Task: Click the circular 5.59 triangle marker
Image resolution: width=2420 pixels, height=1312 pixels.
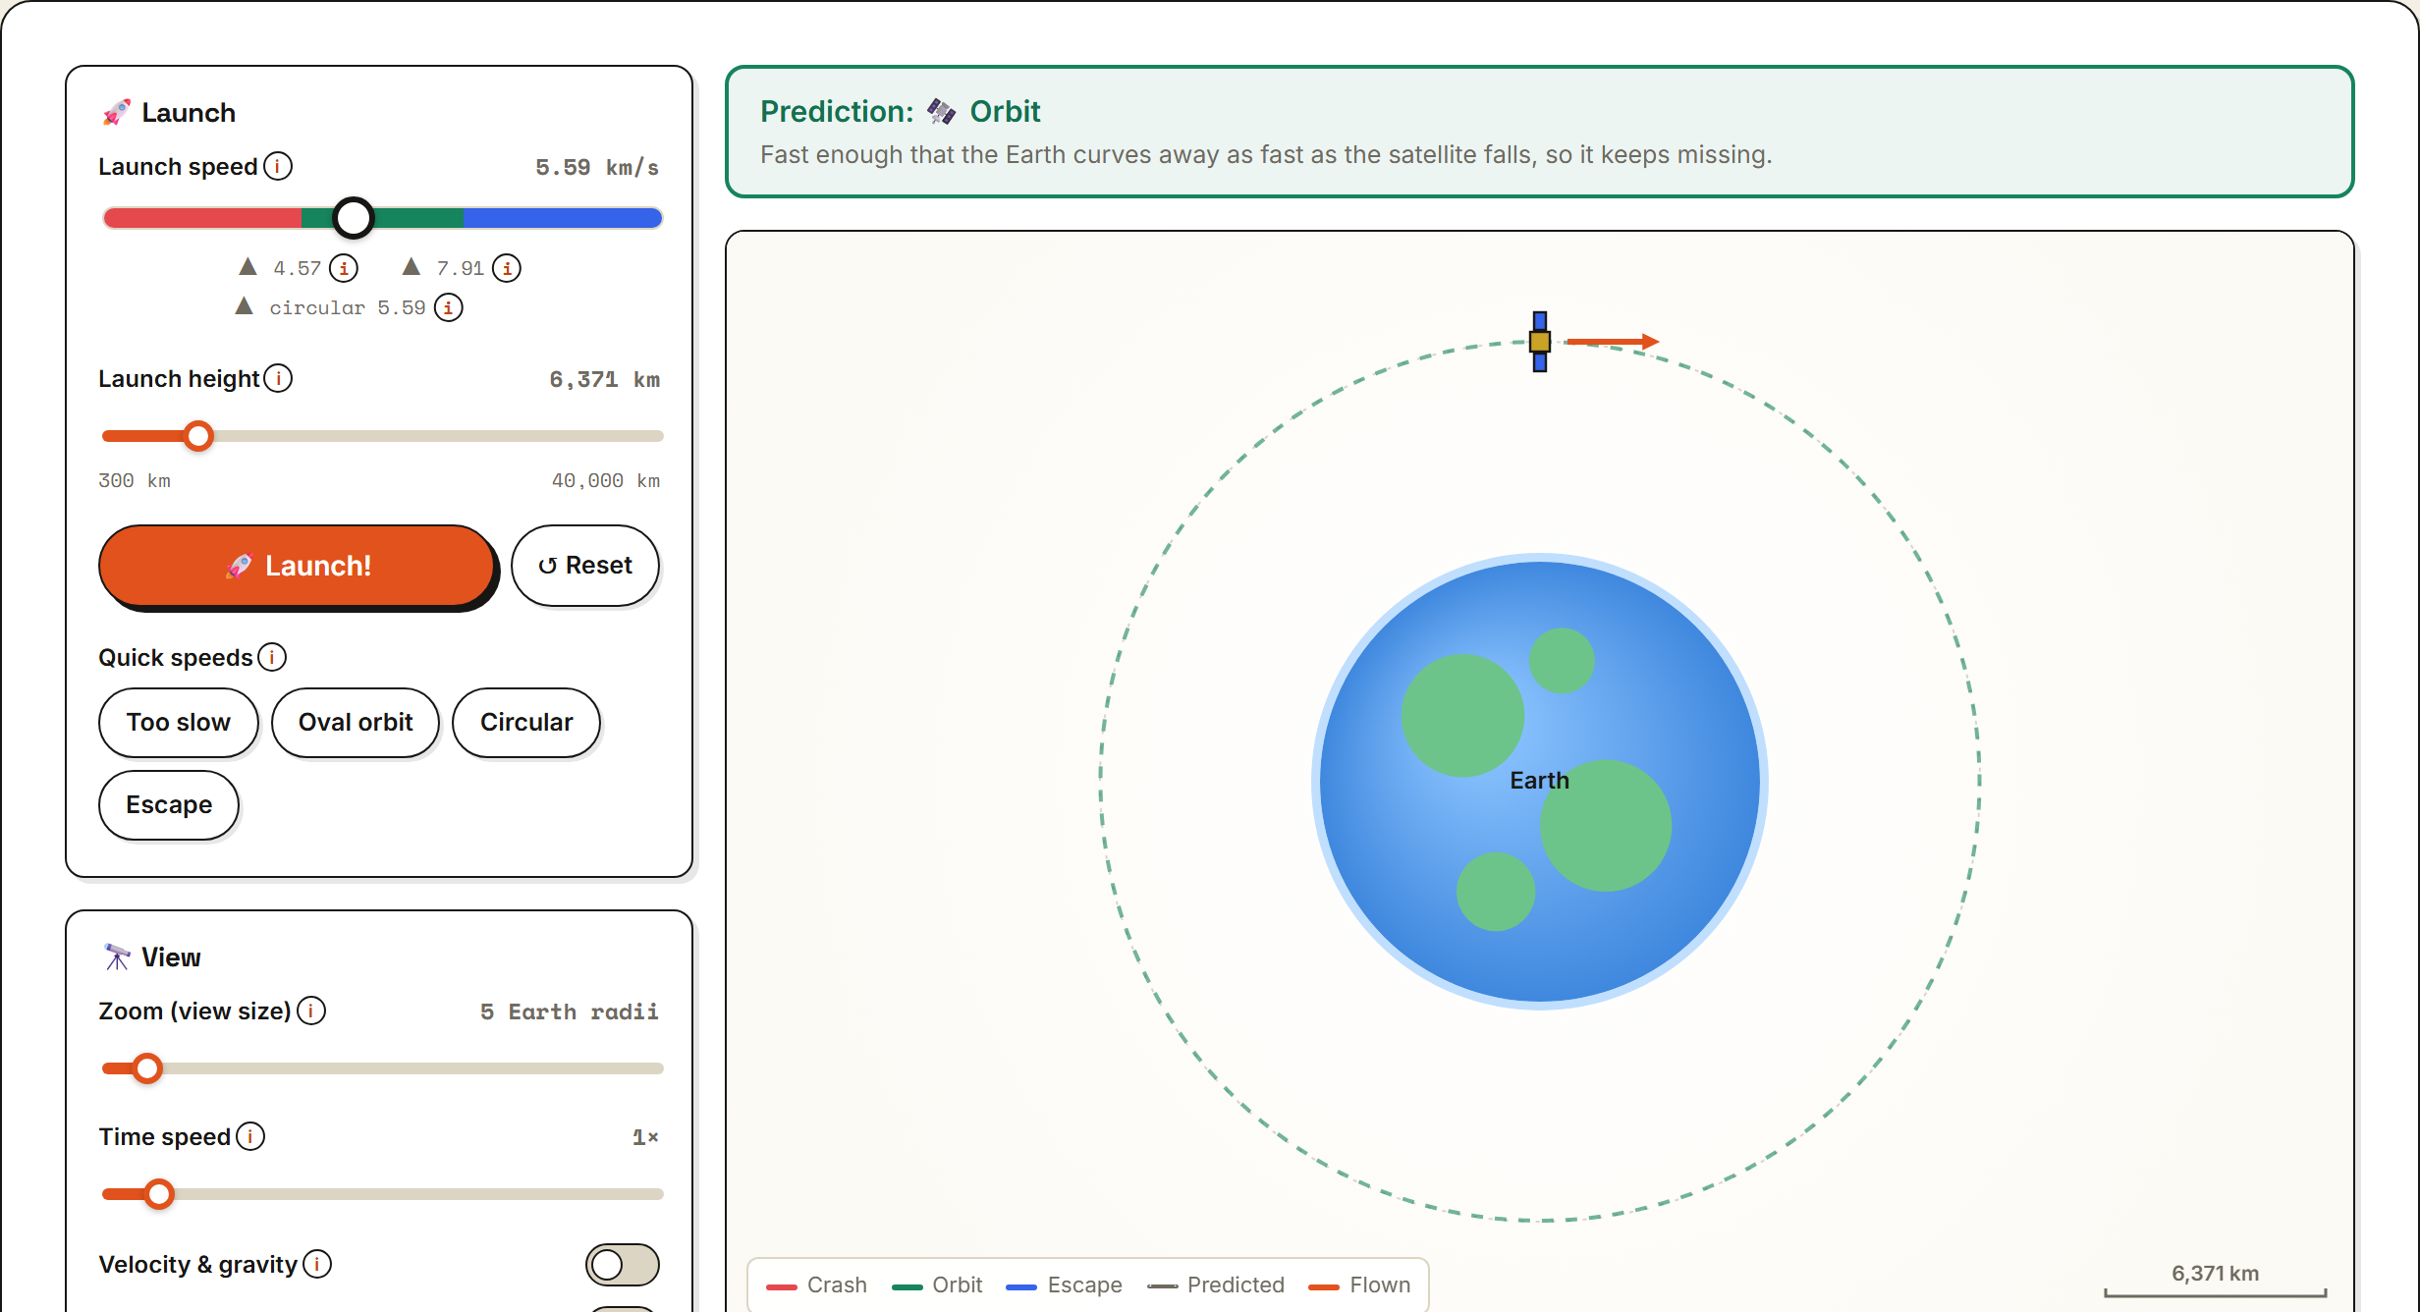Action: (245, 306)
